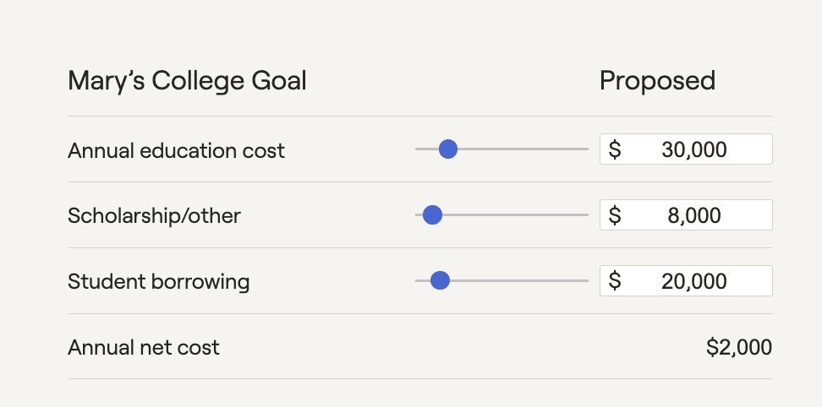Click the Student borrowing slider handle

point(440,280)
